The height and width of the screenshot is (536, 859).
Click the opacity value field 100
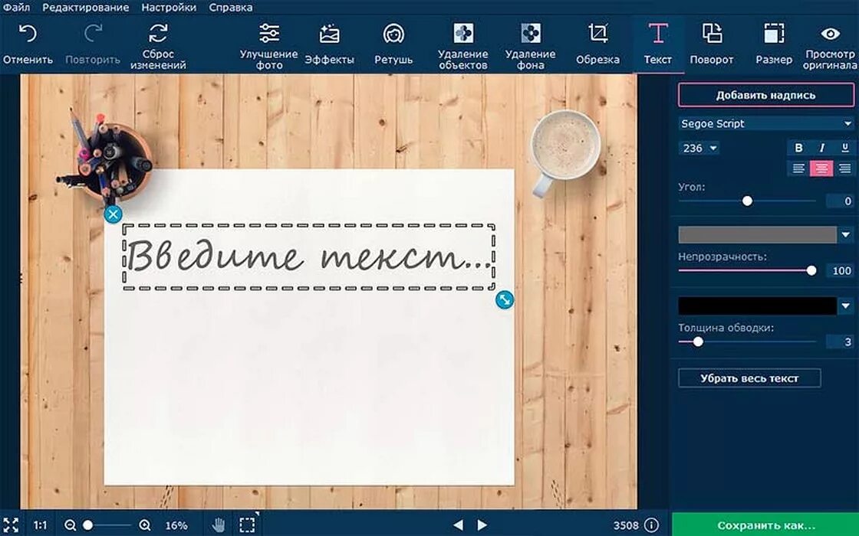coord(841,271)
